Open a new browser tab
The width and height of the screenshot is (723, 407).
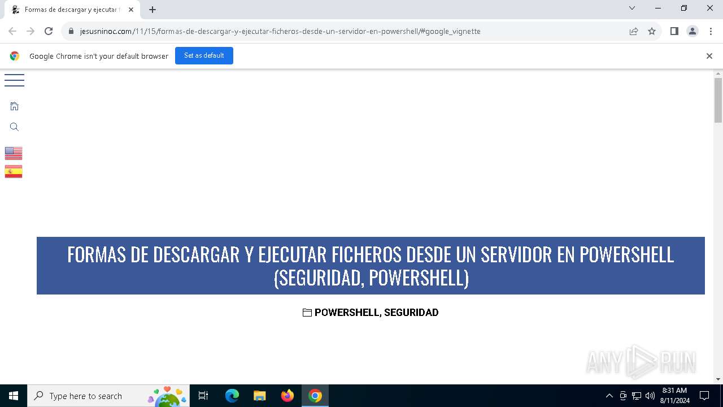pyautogui.click(x=153, y=10)
